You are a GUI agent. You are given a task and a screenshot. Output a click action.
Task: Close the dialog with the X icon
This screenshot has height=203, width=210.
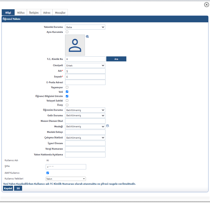pyautogui.click(x=206, y=5)
